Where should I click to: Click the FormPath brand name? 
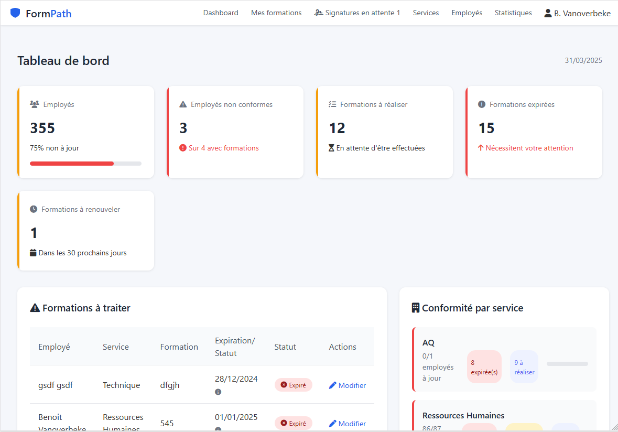(x=48, y=14)
